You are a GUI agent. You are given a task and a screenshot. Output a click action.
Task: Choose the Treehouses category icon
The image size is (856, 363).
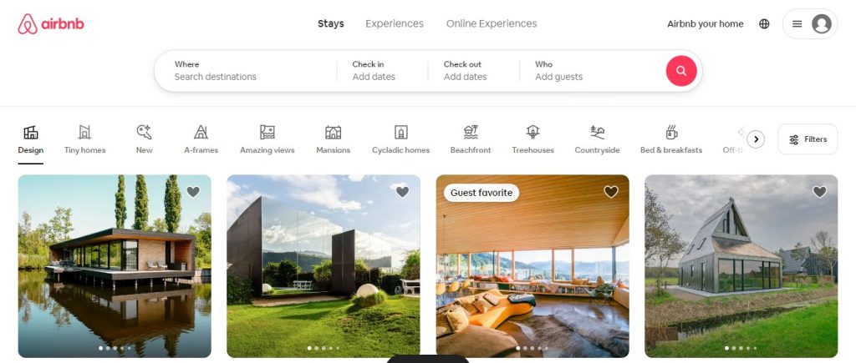click(532, 133)
